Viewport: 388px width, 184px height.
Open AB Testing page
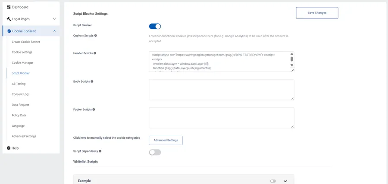click(x=19, y=84)
